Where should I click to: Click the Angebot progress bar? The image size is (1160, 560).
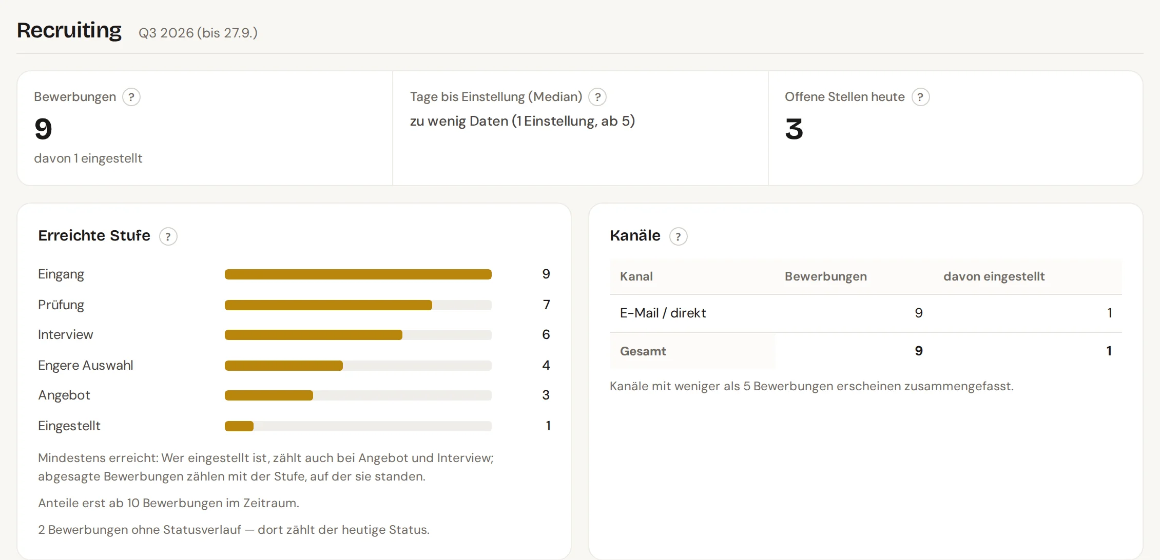(x=358, y=395)
